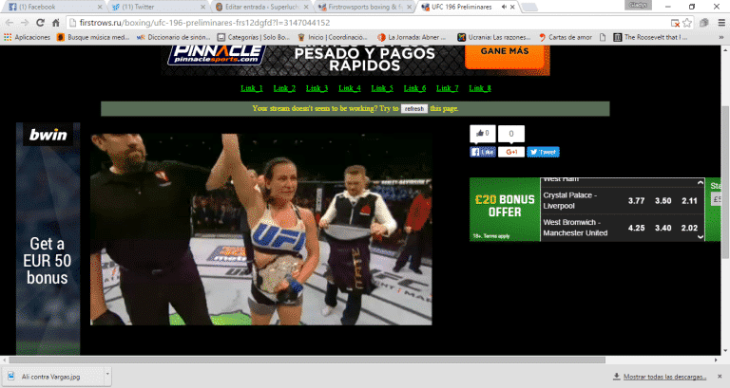Open the Busque música bookmark
Viewport: 730px width, 388px height.
[93, 37]
